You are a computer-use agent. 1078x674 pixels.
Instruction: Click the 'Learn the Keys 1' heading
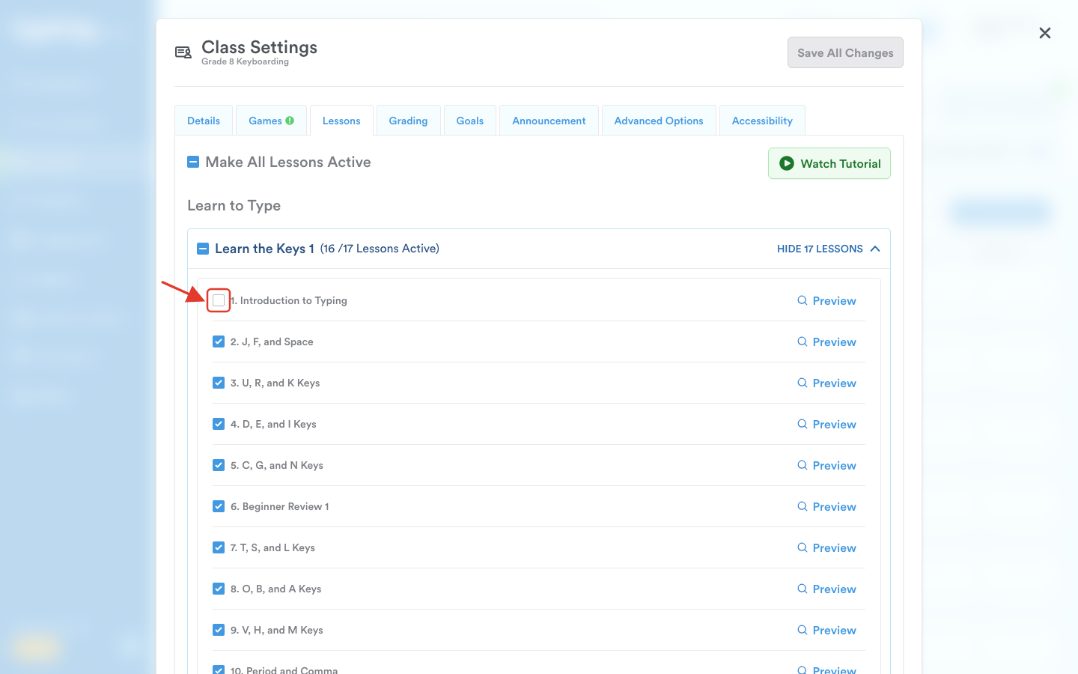pyautogui.click(x=264, y=249)
